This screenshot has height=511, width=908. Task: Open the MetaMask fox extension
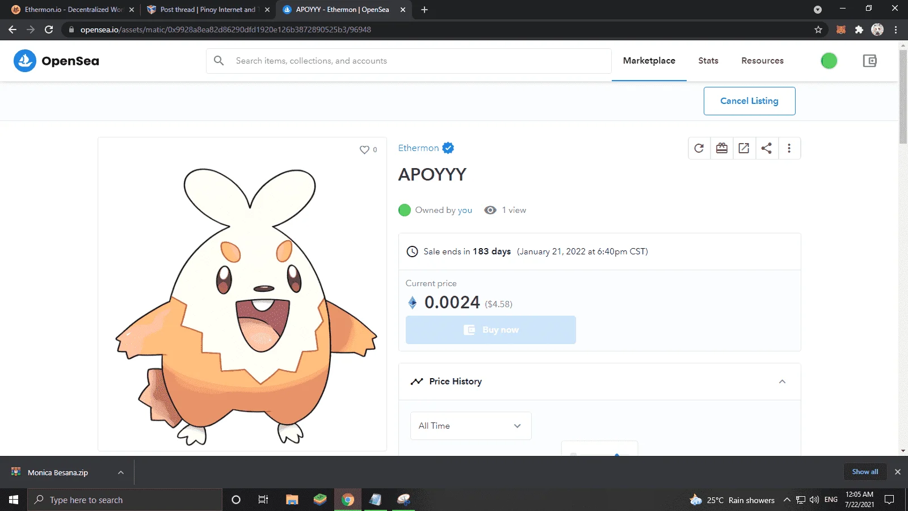(x=841, y=30)
